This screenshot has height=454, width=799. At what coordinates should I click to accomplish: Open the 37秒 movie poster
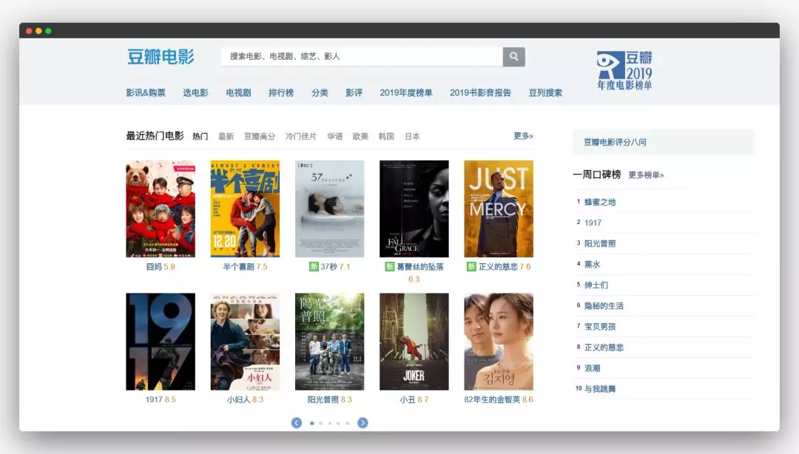(330, 209)
